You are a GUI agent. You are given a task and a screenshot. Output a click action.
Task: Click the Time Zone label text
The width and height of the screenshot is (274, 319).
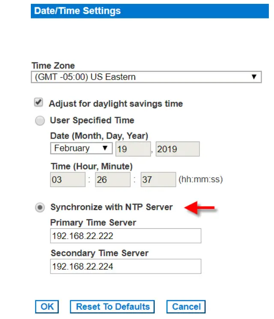(53, 66)
